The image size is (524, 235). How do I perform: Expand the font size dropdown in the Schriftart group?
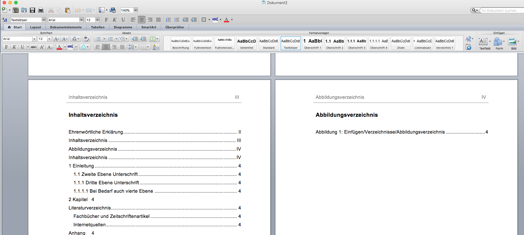(49, 39)
